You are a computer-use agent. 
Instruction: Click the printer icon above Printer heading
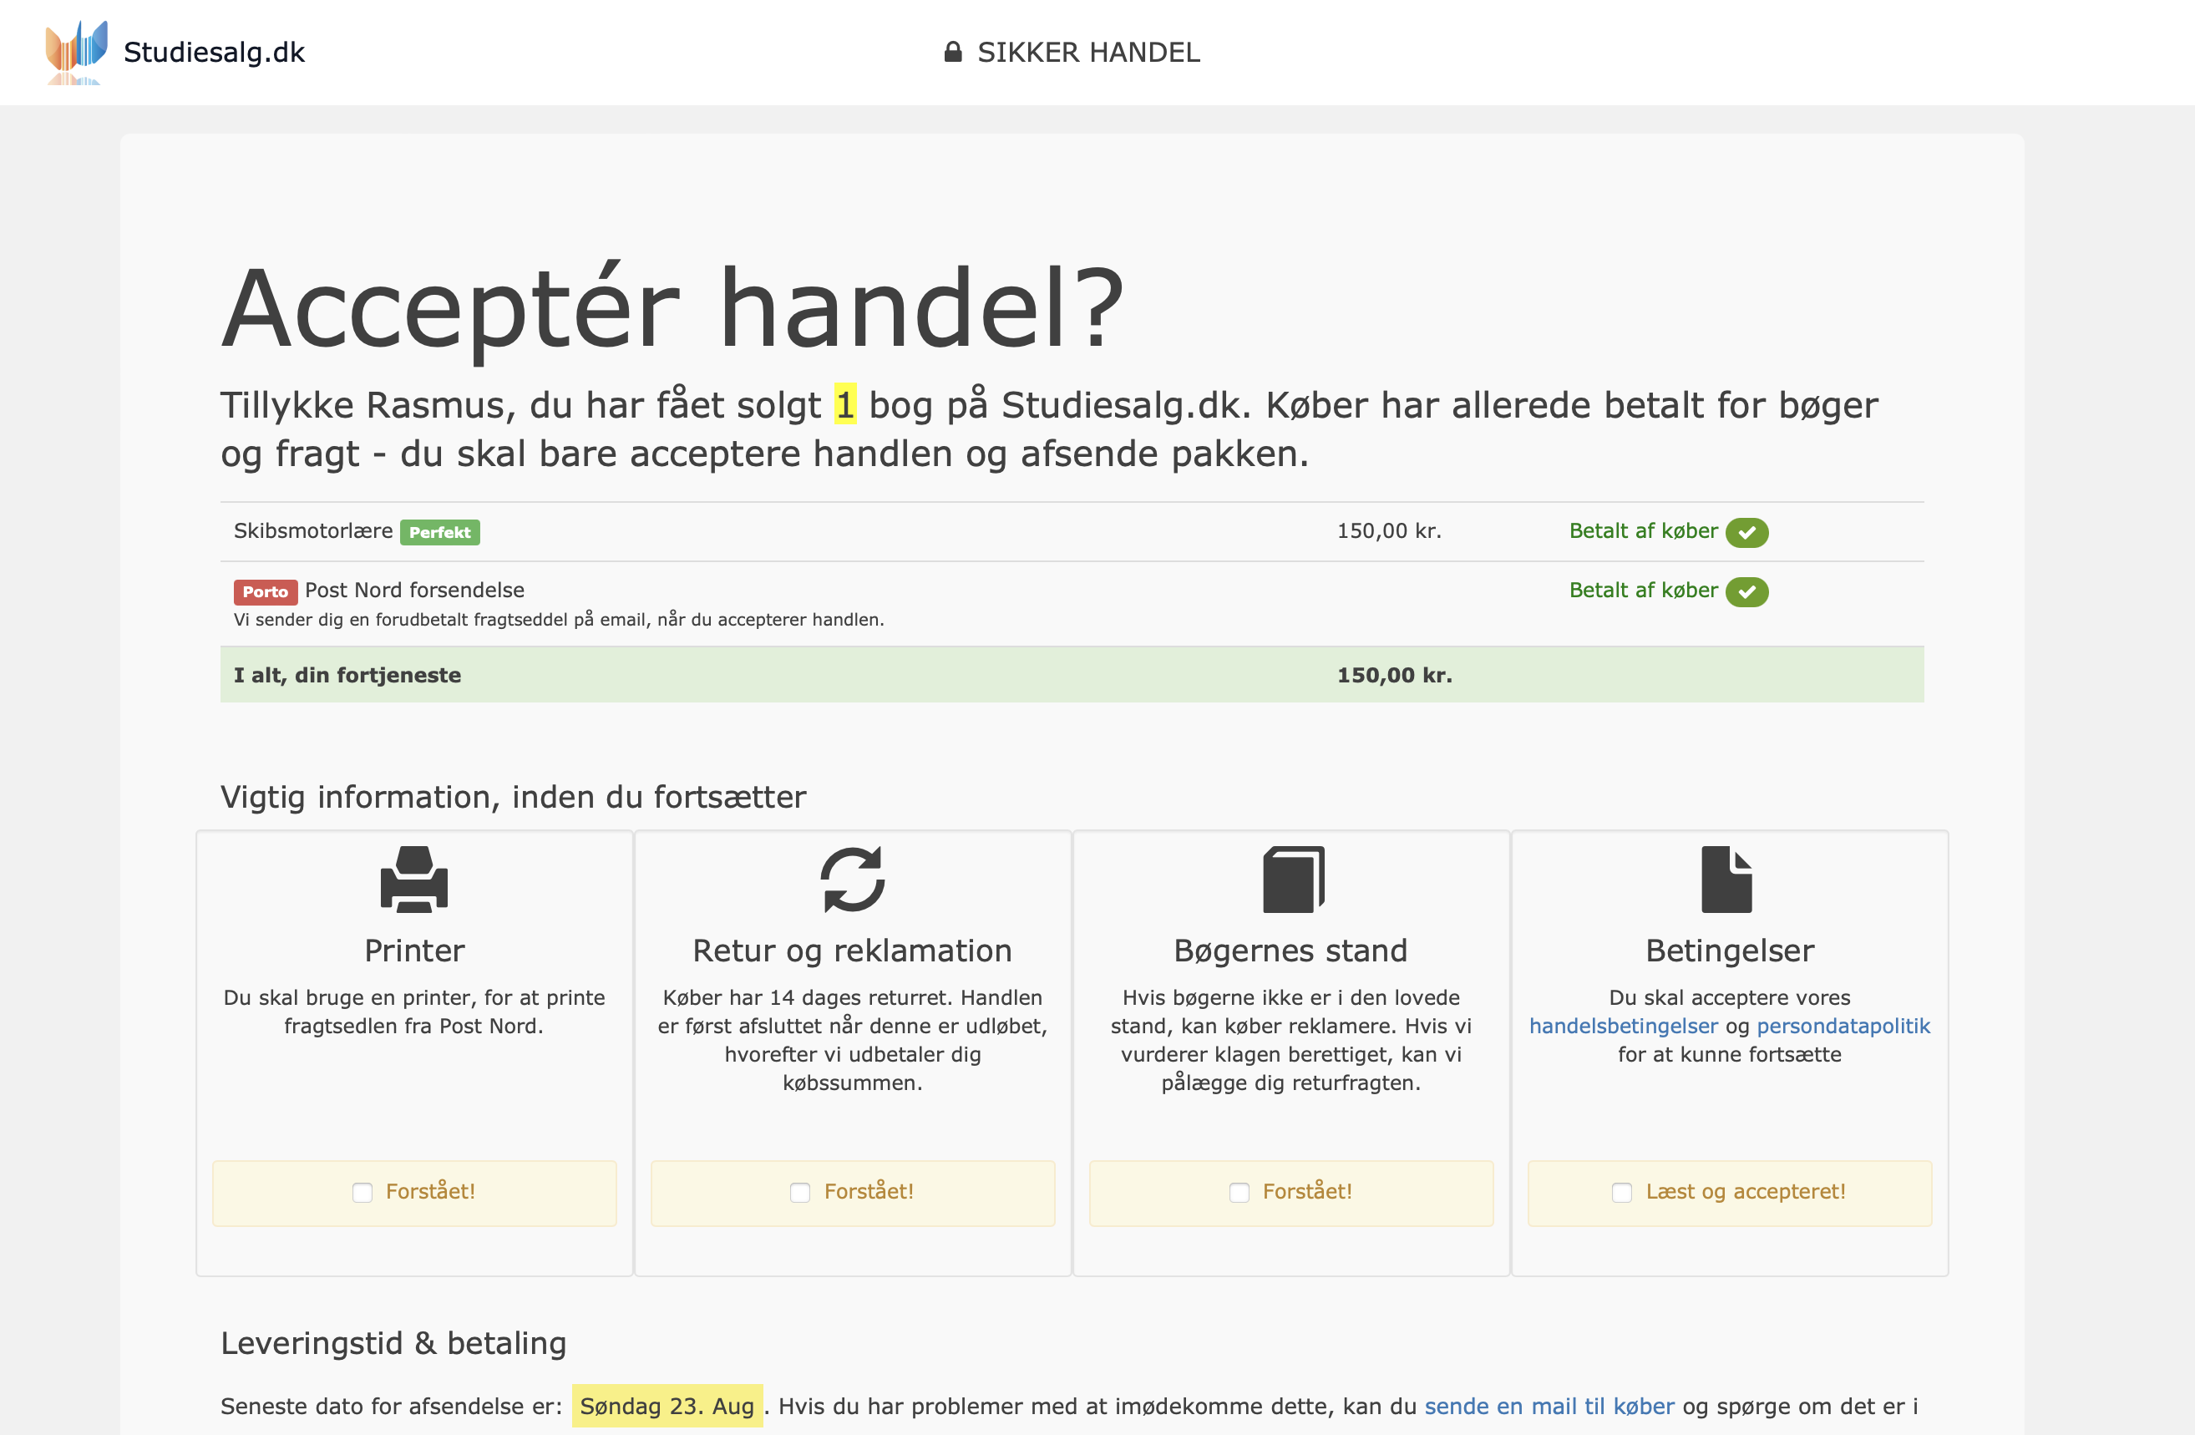pos(414,879)
